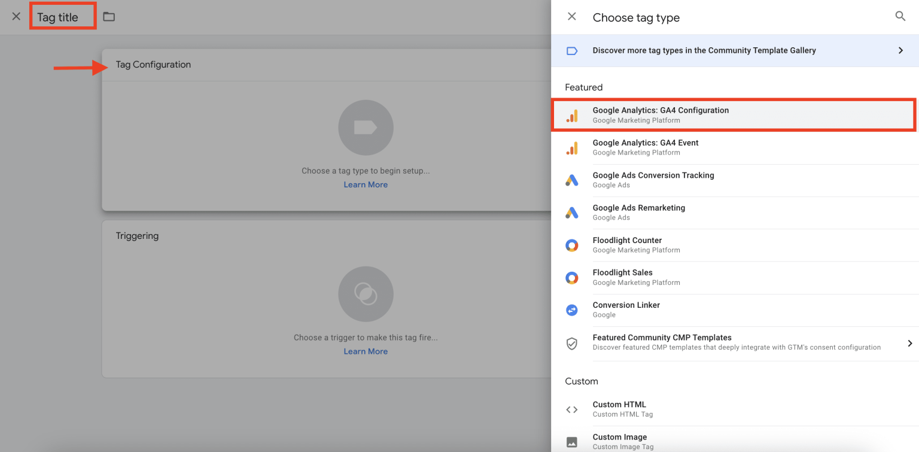The width and height of the screenshot is (919, 452).
Task: Click the tag icon in Community Template Gallery banner
Action: [x=572, y=51]
